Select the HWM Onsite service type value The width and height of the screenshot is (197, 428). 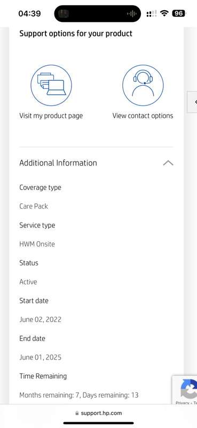[37, 244]
